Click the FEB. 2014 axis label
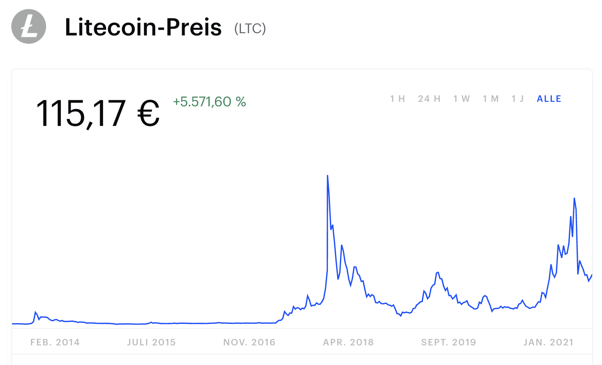 [x=55, y=342]
